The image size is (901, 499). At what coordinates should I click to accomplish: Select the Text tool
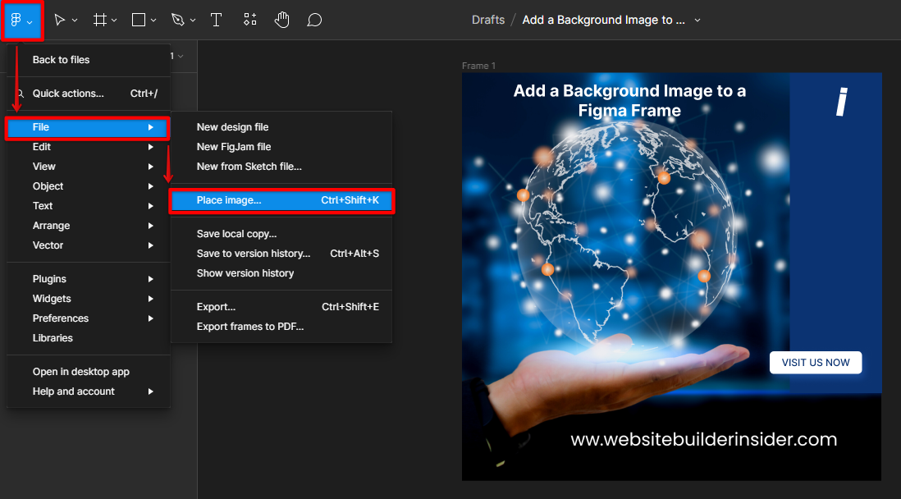(x=217, y=21)
